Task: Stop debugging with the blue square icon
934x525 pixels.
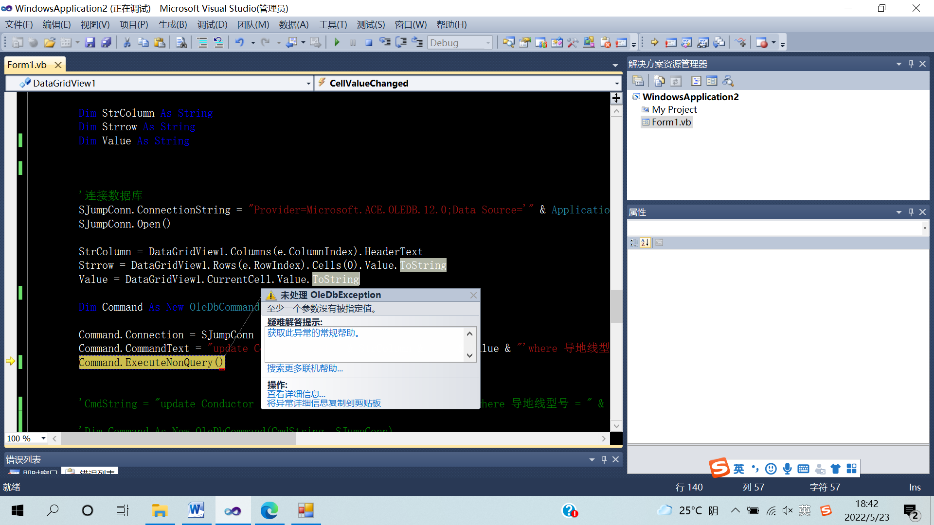Action: pos(369,43)
